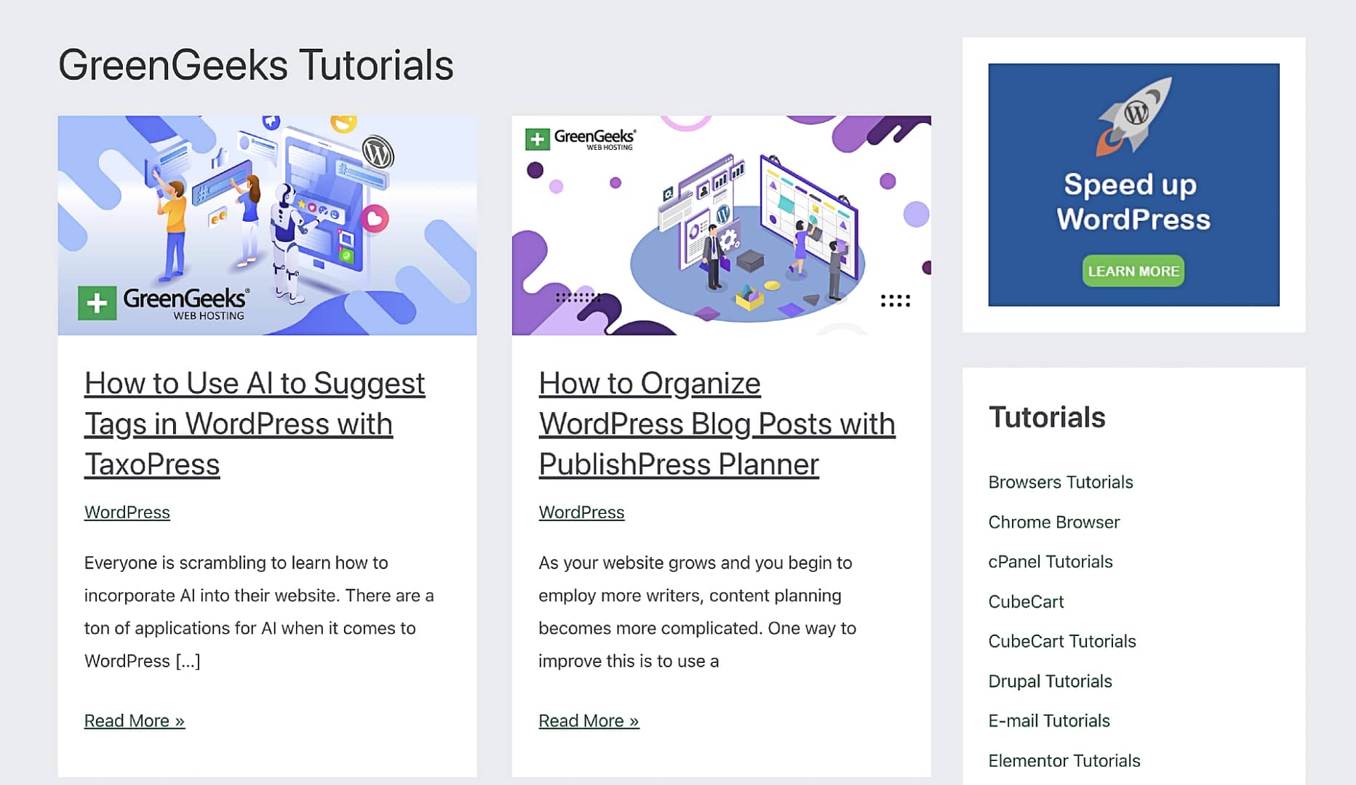Open Elementor Tutorials category

[1064, 761]
